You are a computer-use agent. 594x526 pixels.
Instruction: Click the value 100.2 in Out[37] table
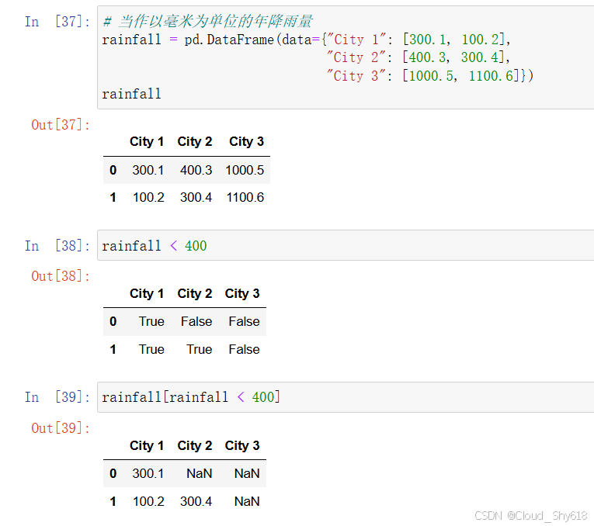pos(148,197)
